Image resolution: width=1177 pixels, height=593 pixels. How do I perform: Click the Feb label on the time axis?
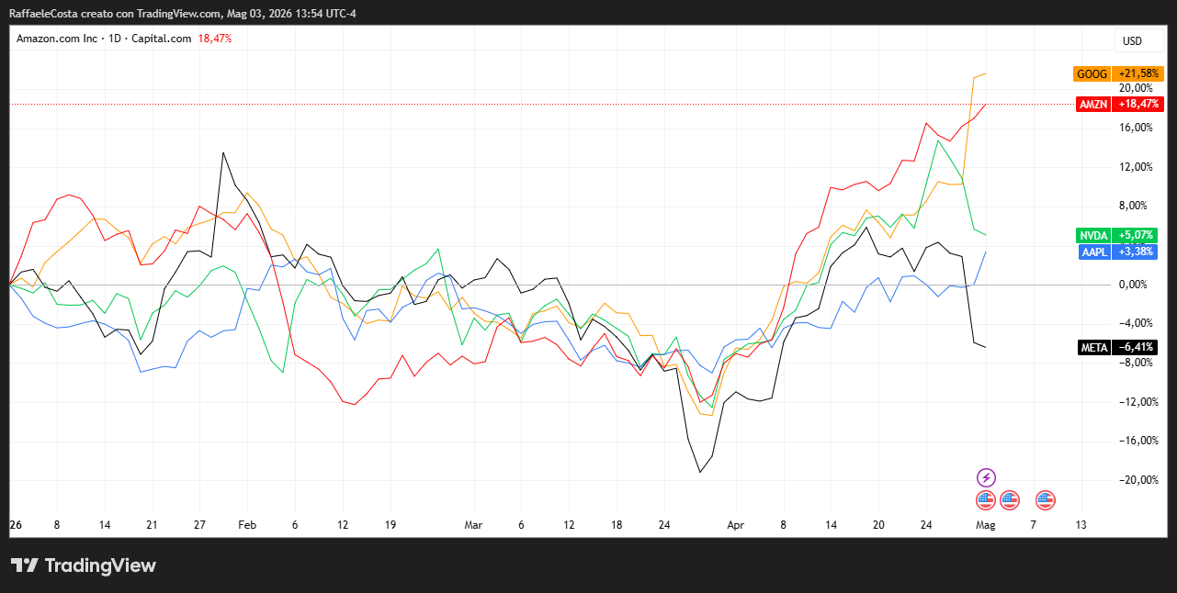[247, 526]
